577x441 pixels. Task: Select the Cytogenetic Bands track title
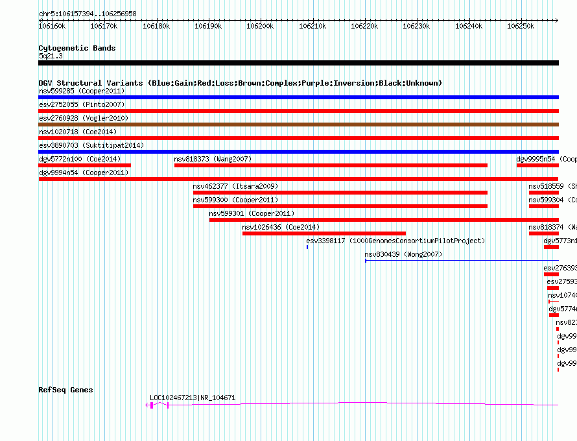77,48
